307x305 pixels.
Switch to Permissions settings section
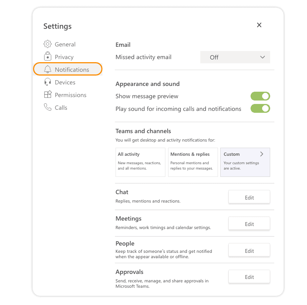[x=71, y=95]
